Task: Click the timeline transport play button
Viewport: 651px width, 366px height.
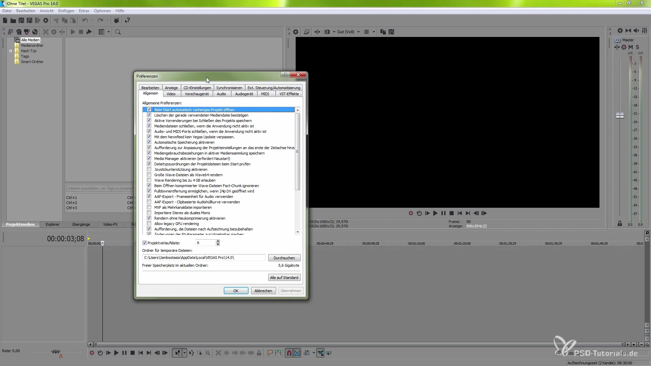Action: point(116,353)
